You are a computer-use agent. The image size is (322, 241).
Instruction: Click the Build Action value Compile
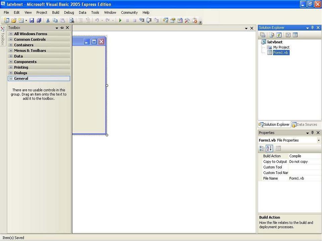coord(305,156)
